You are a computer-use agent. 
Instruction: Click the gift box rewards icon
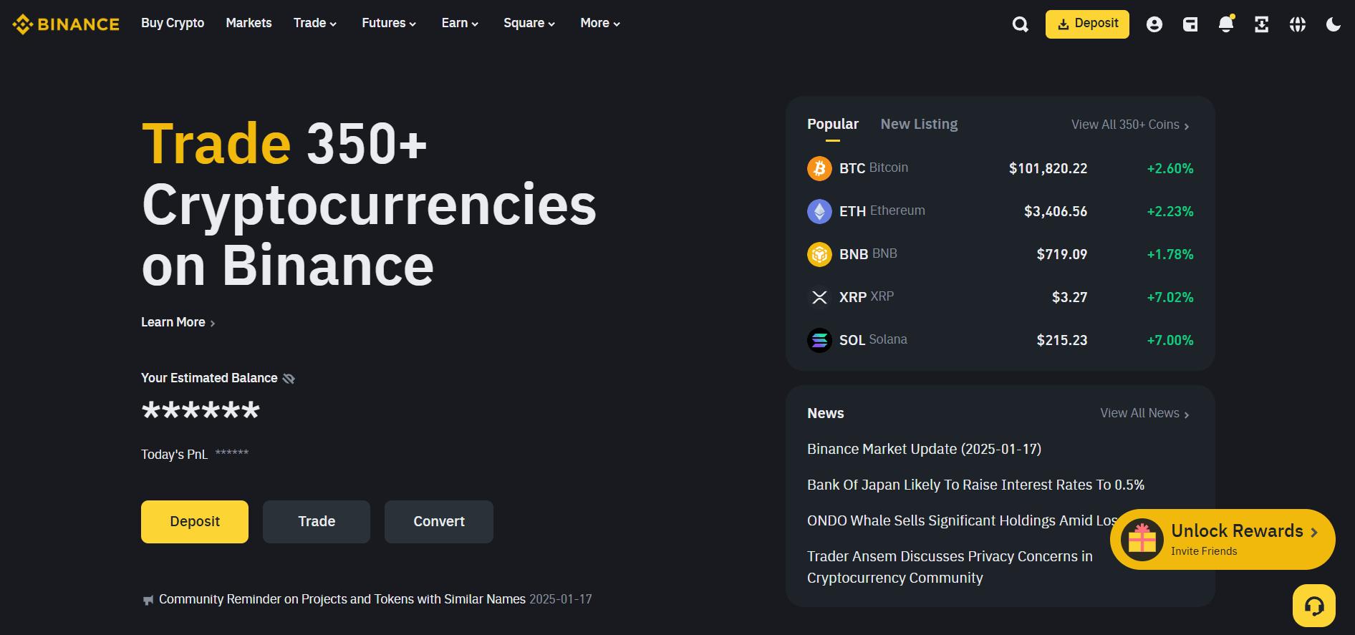pyautogui.click(x=1142, y=539)
